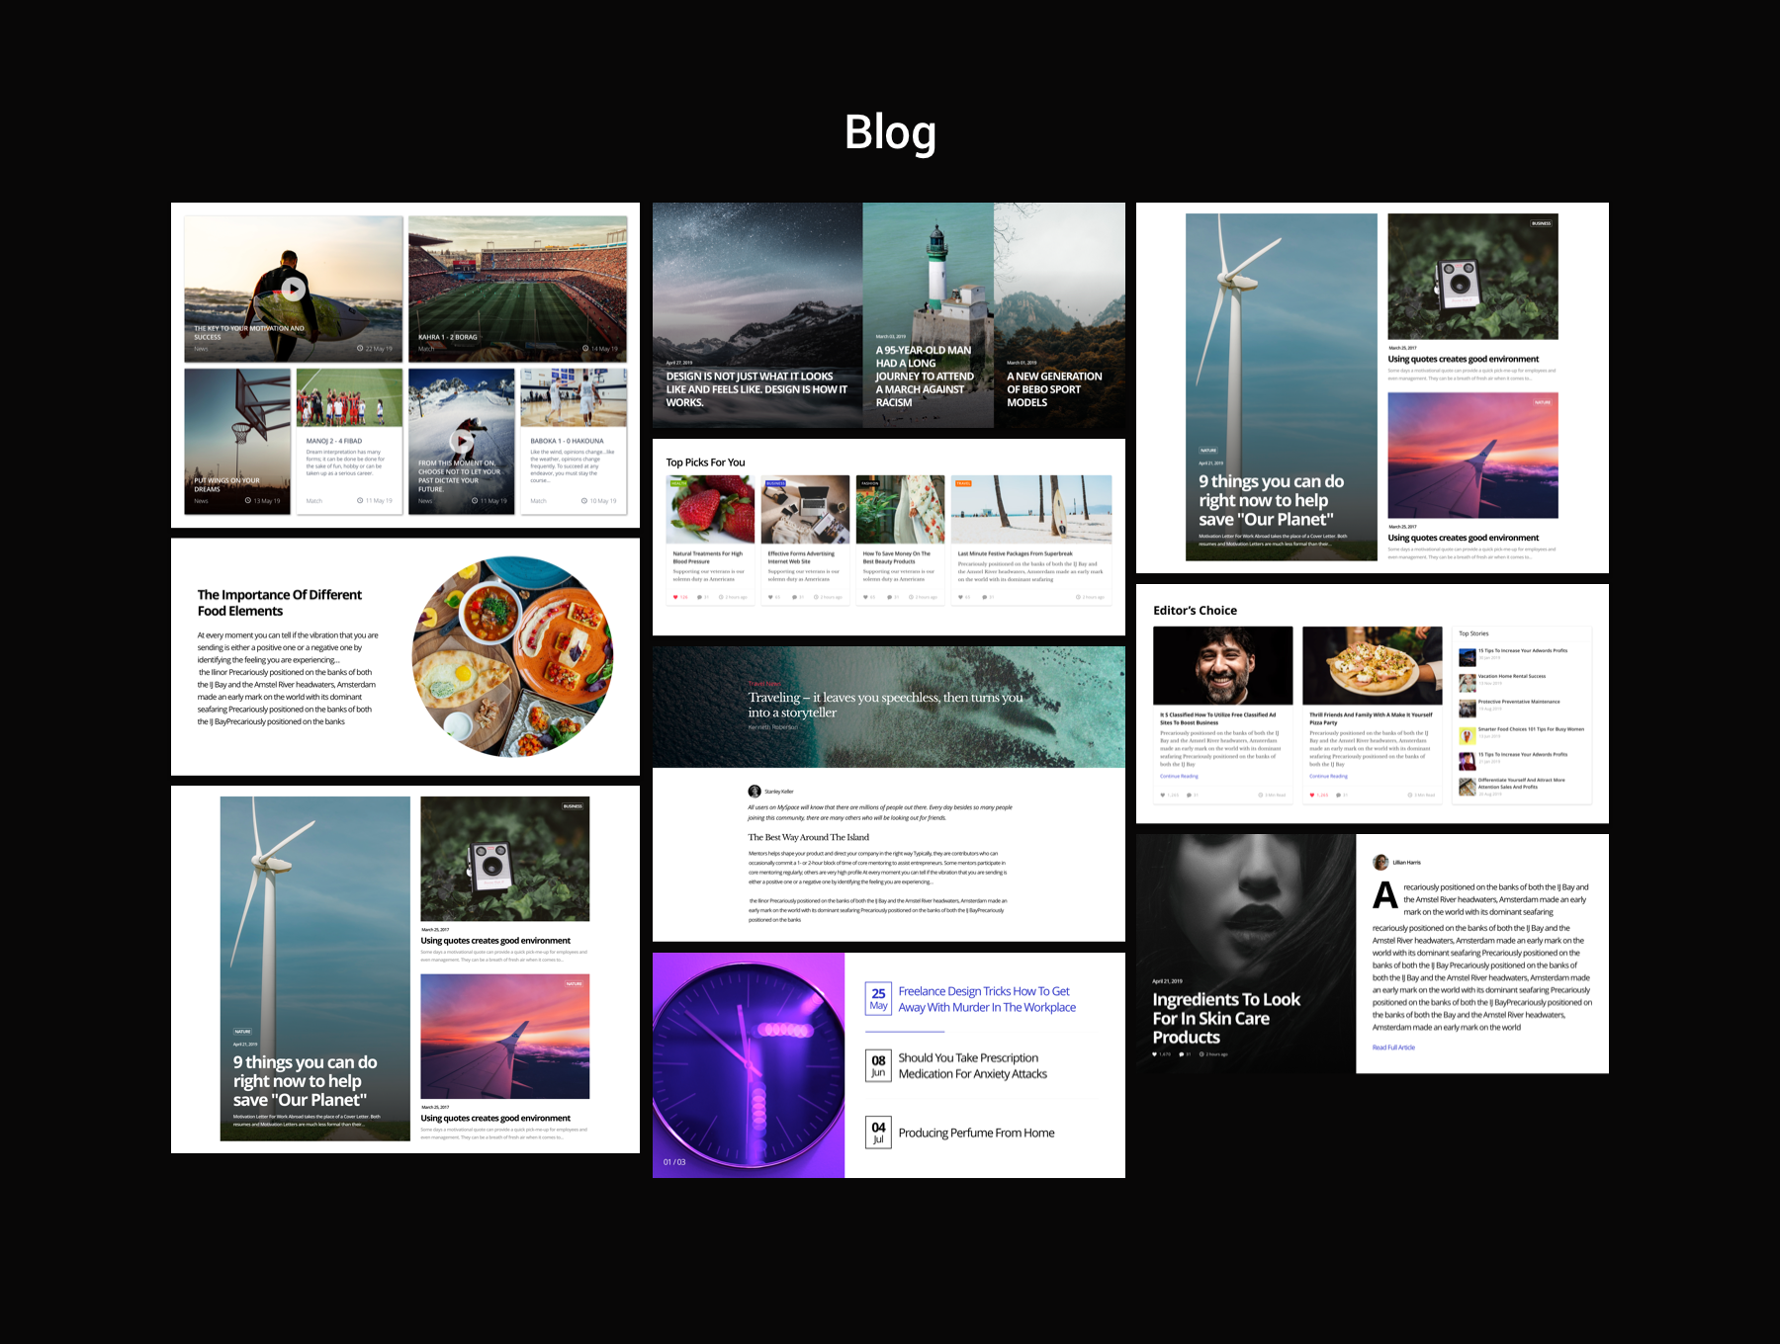Click Stanley Keller author avatar
The width and height of the screenshot is (1780, 1344).
point(755,791)
